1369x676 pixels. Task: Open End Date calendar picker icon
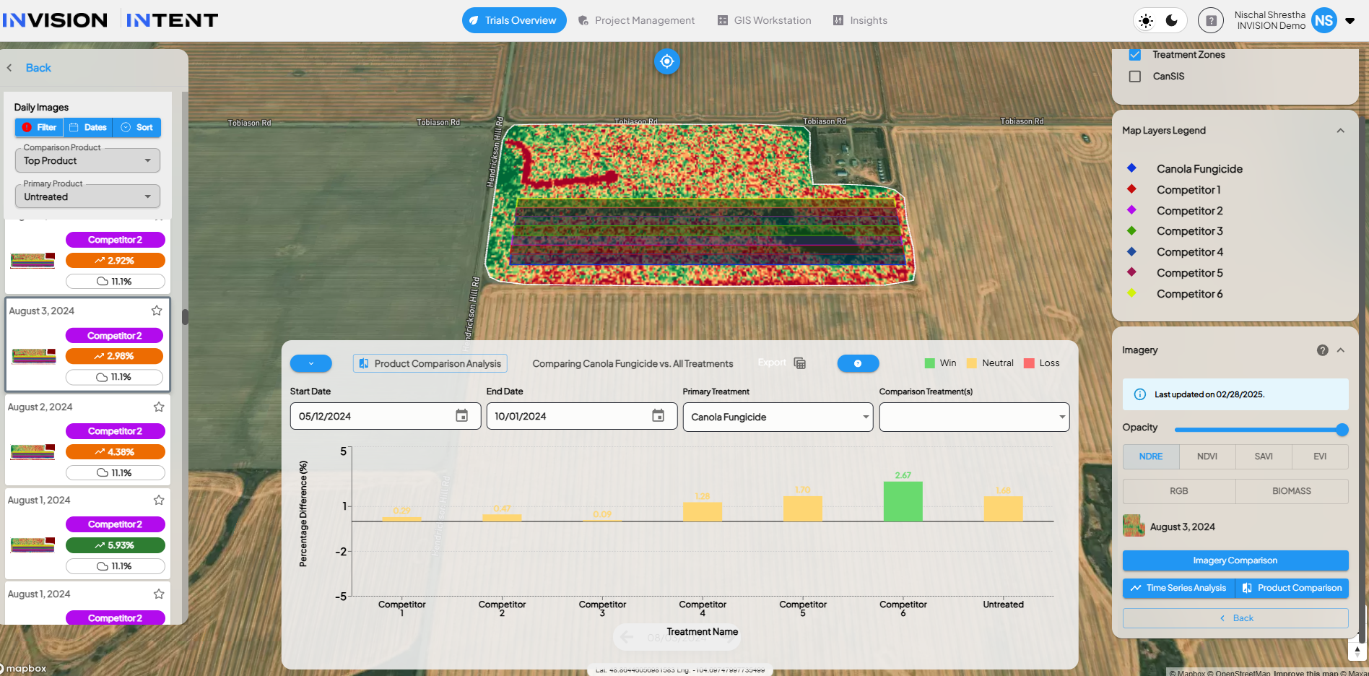point(659,416)
